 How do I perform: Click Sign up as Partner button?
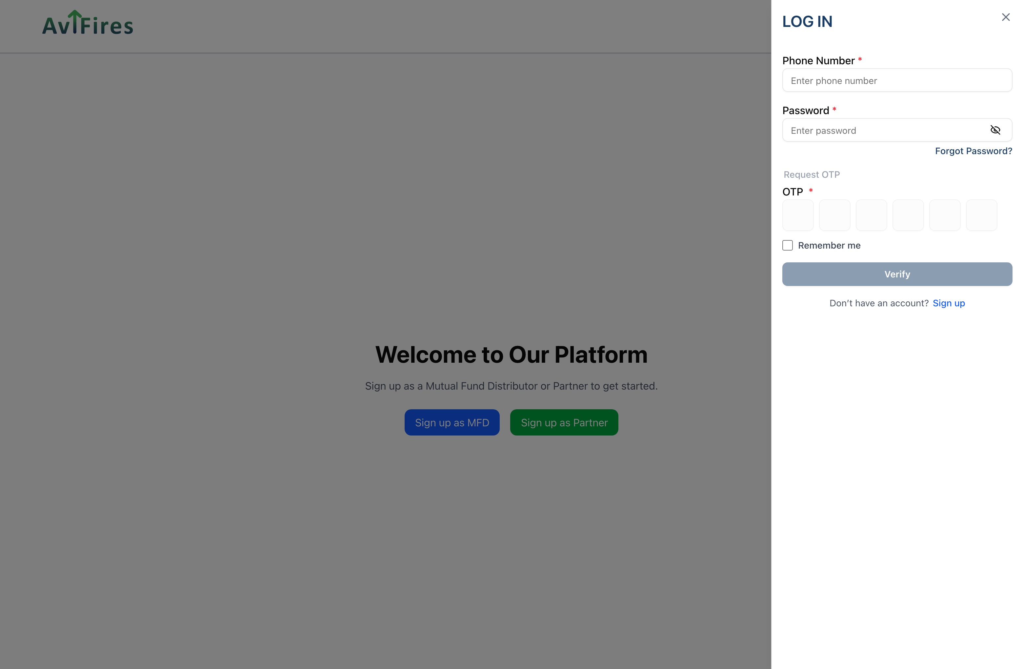point(564,423)
